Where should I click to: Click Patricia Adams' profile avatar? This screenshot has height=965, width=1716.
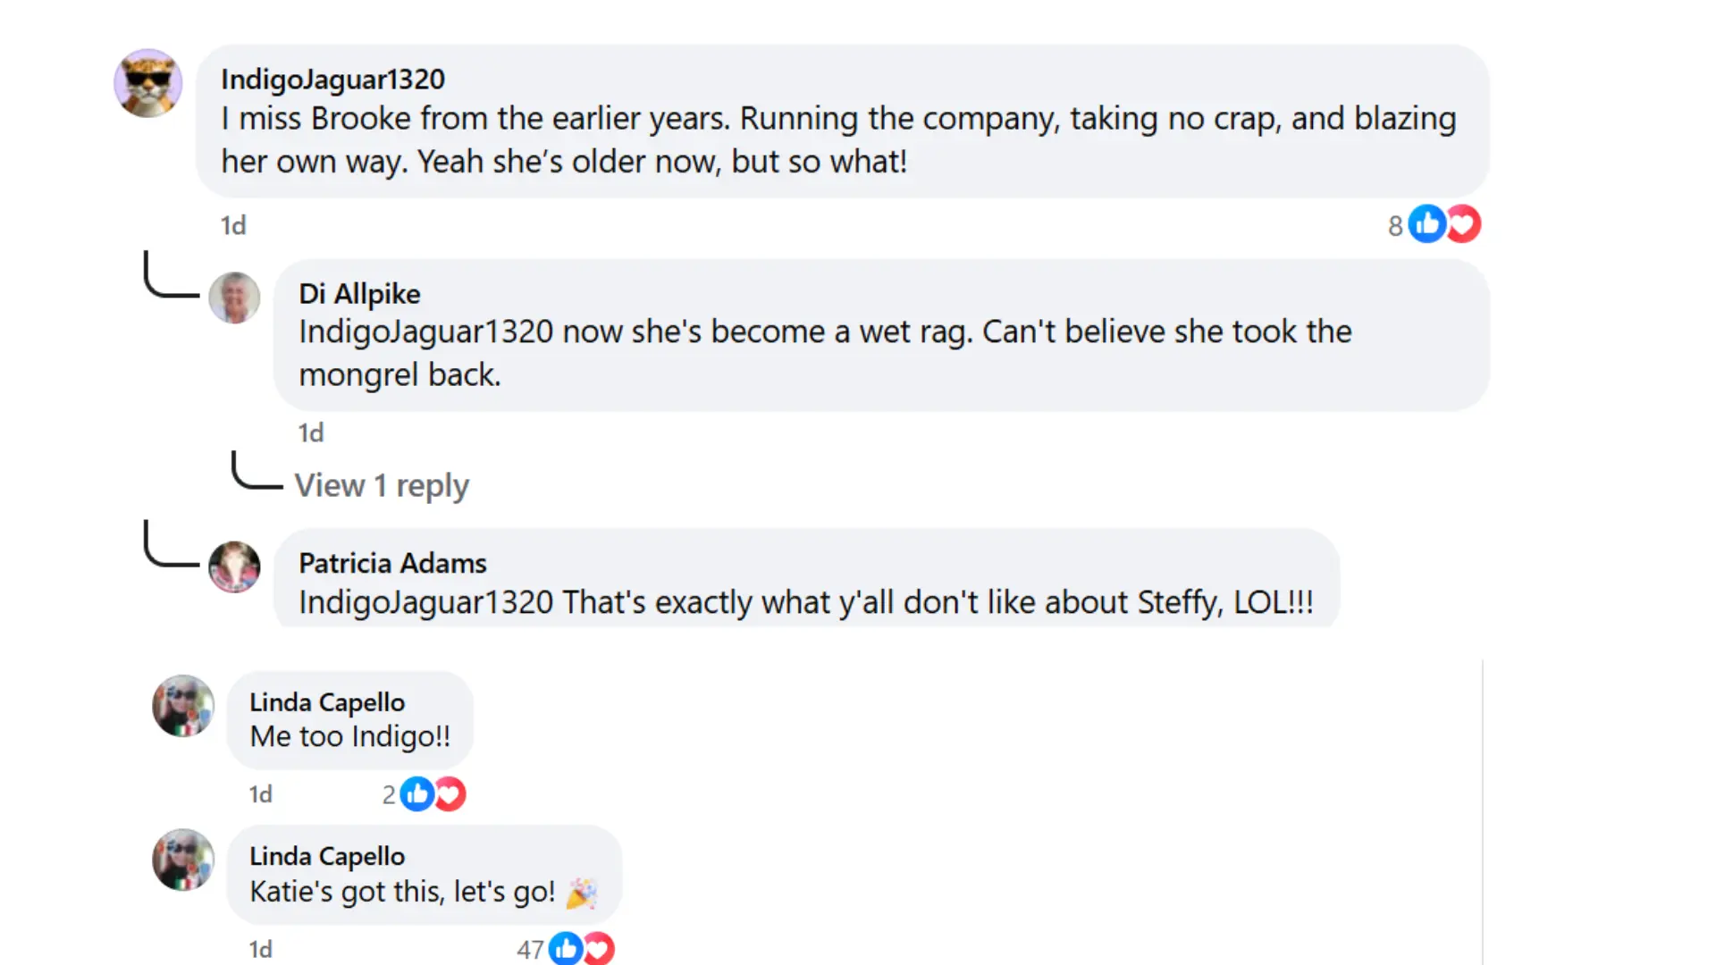pos(234,566)
